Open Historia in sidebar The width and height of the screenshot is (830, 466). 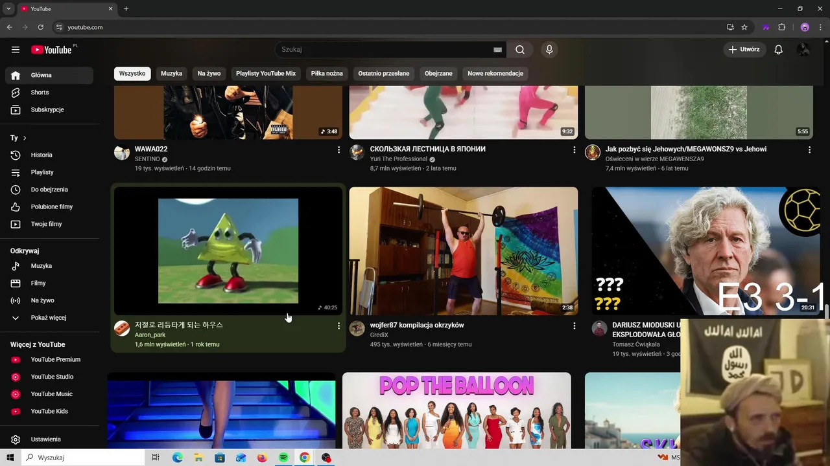[x=49, y=155]
